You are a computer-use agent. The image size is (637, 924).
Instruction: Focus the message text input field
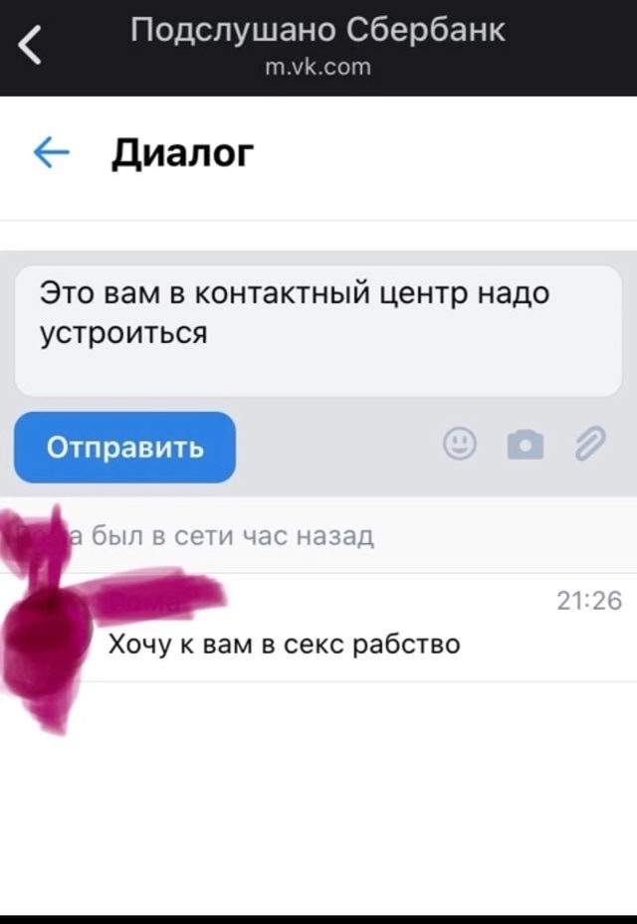[318, 330]
